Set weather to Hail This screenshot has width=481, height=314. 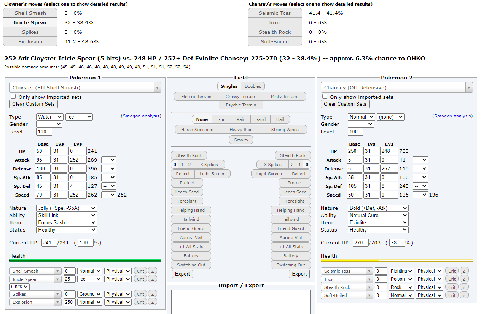click(280, 119)
